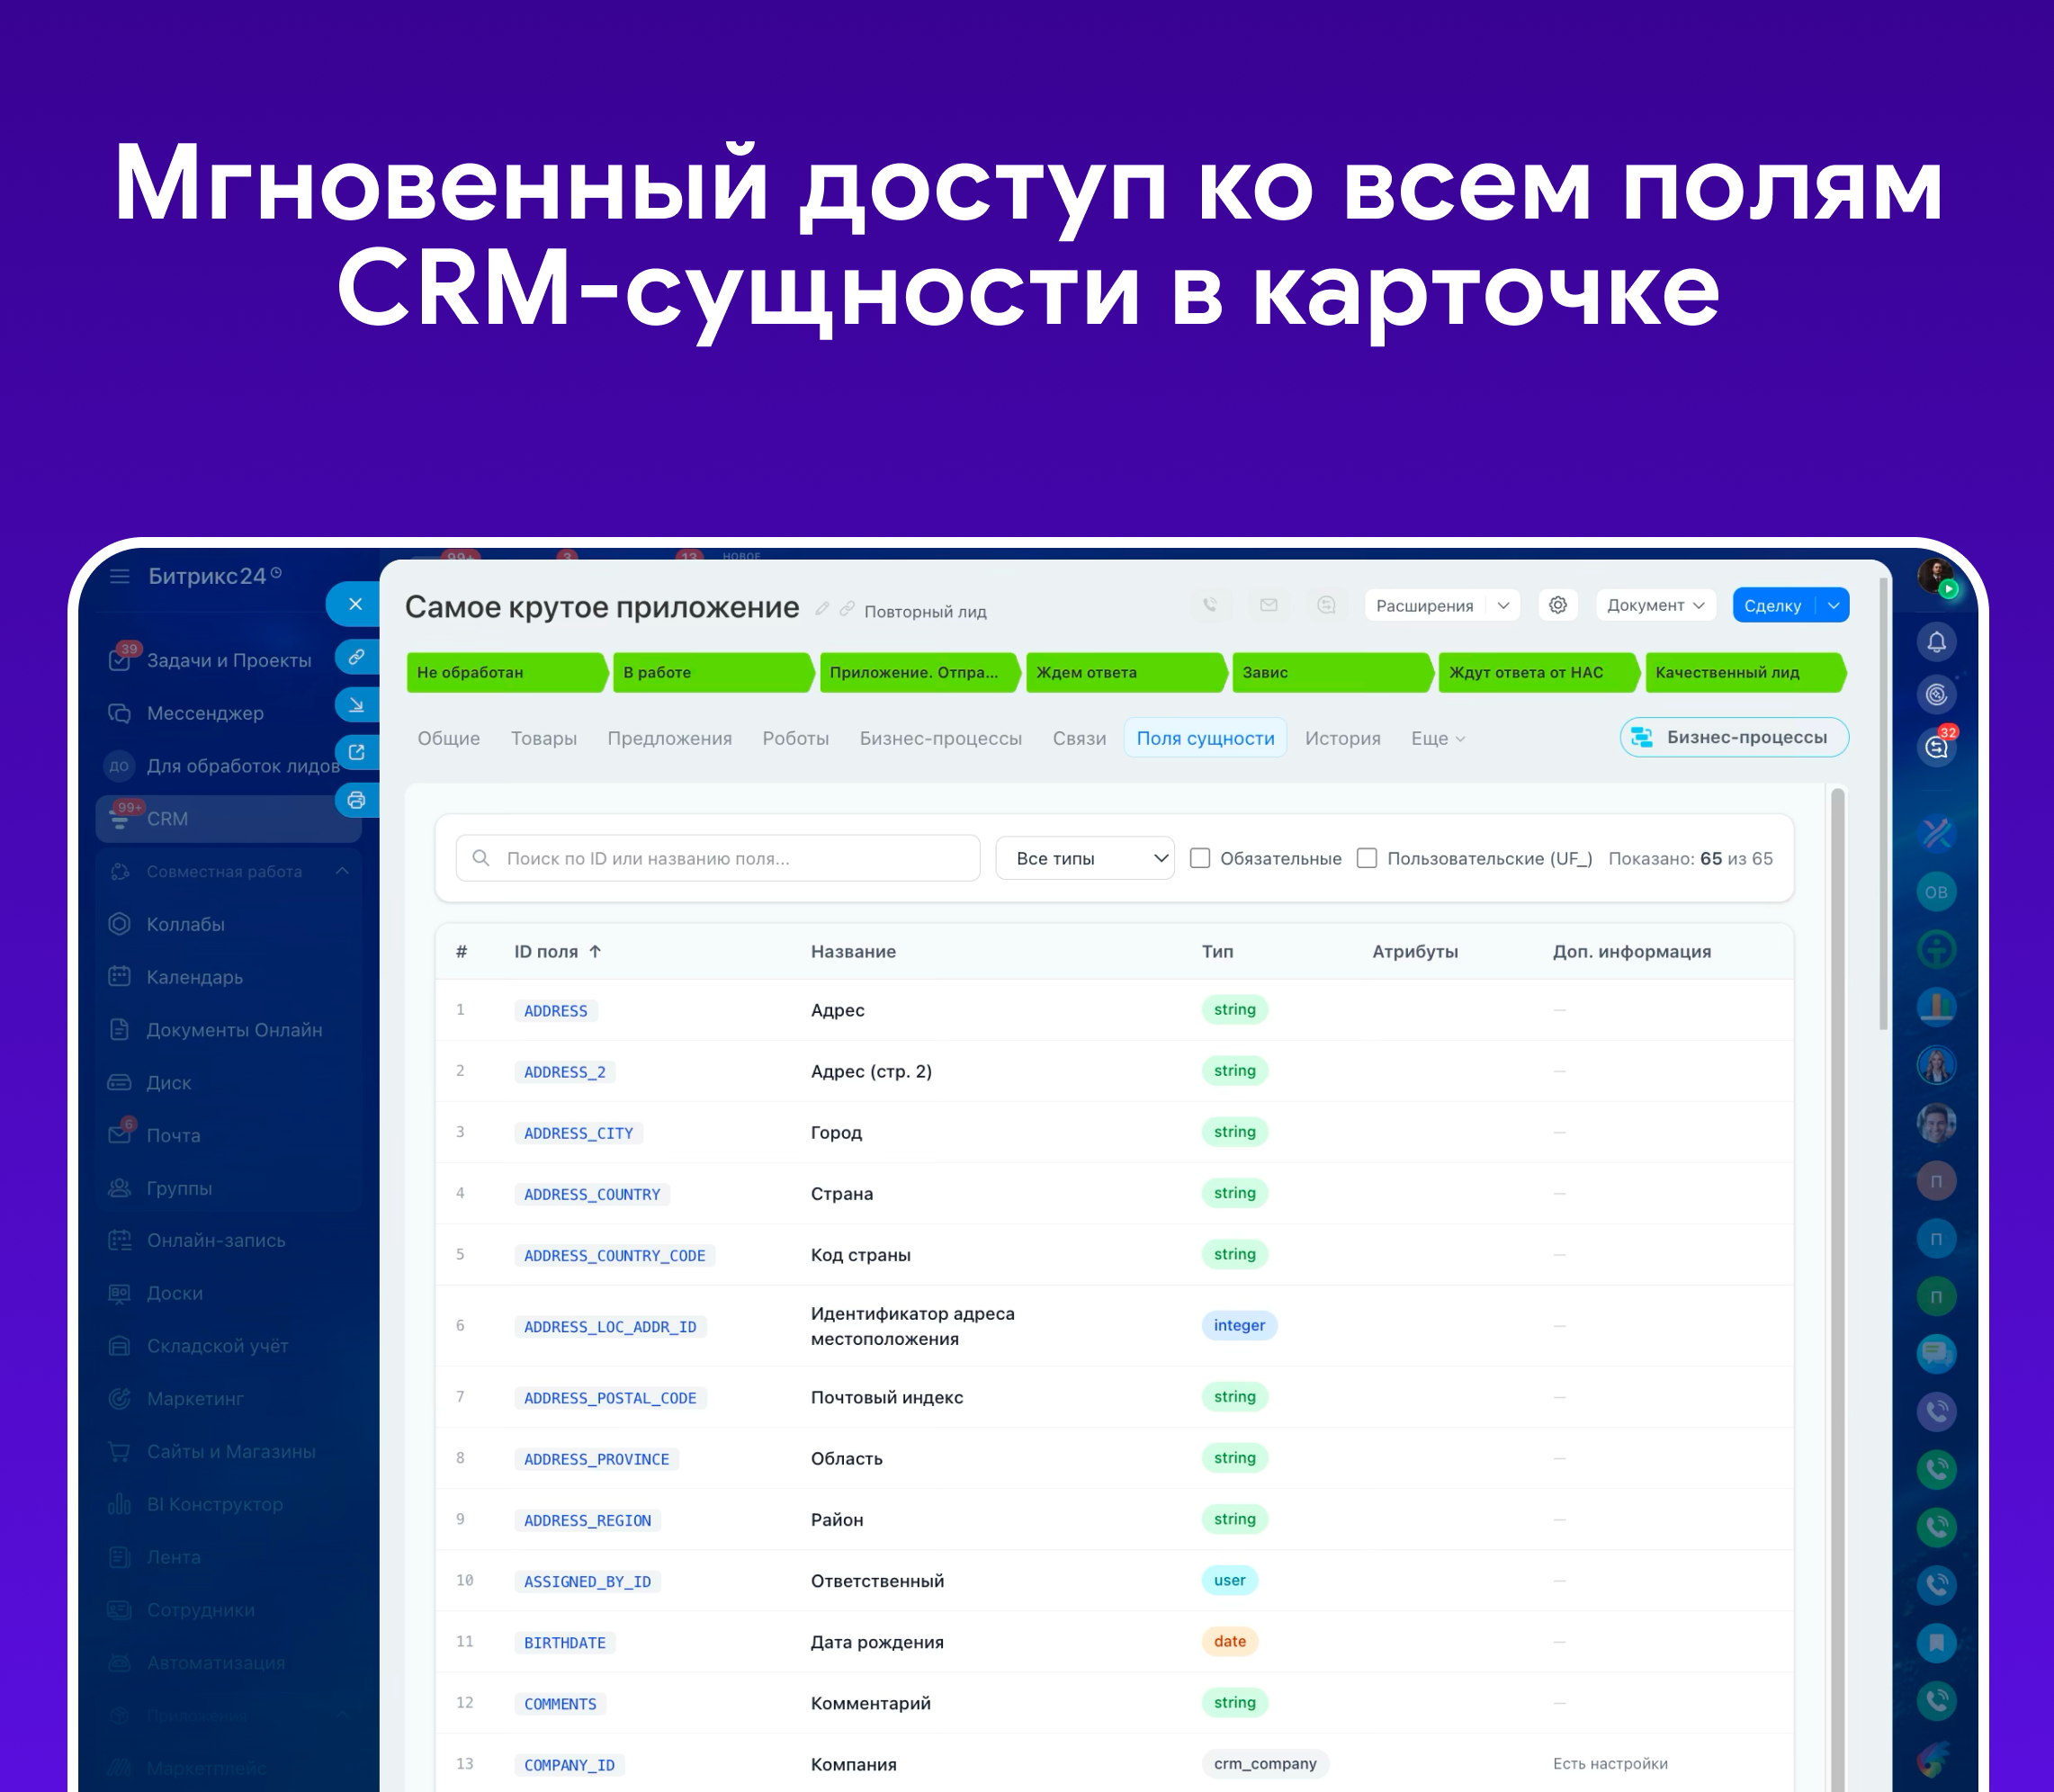This screenshot has width=2054, height=1792.
Task: Open the Документ dropdown menu
Action: click(x=1655, y=605)
